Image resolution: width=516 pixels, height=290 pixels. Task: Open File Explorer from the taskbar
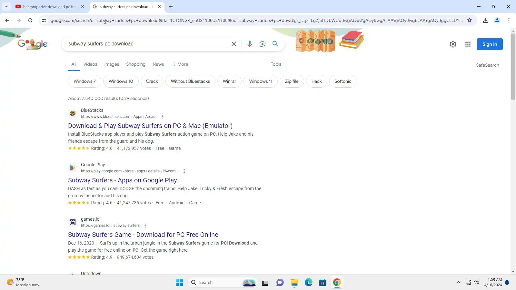tap(294, 283)
